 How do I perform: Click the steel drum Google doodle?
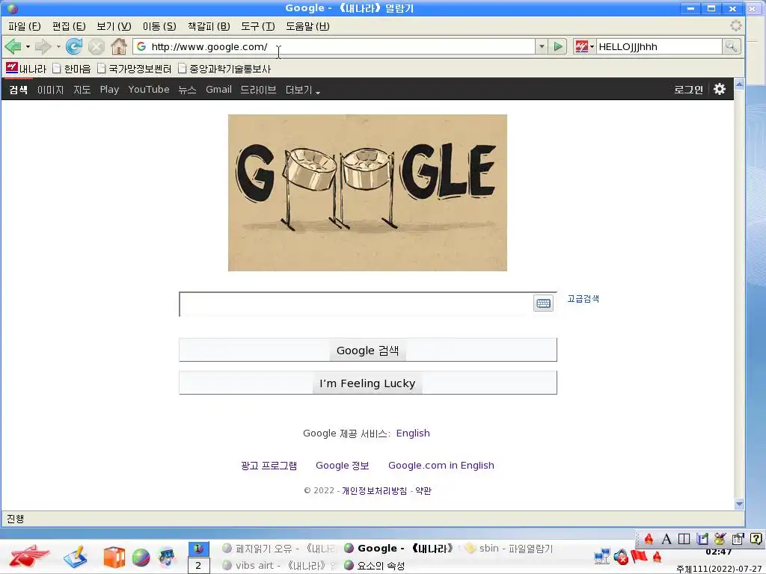pos(367,193)
